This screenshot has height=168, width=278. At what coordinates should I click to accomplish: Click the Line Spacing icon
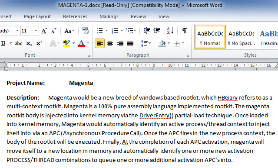click(x=144, y=43)
